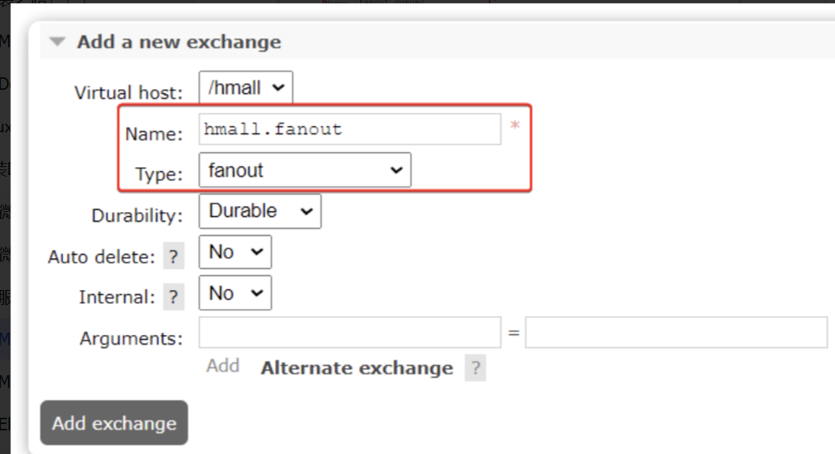Viewport: 835px width, 454px height.
Task: Open the Virtual host dropdown showing /hmall
Action: (245, 87)
